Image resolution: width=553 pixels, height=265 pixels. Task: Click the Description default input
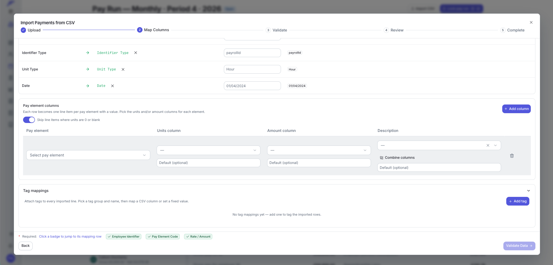pos(439,168)
